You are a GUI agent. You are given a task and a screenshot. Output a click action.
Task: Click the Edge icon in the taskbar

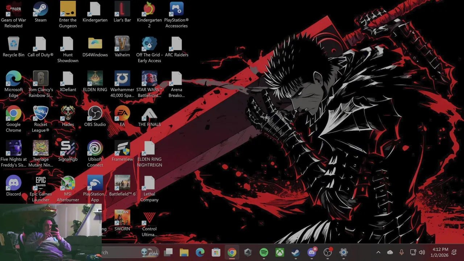200,252
